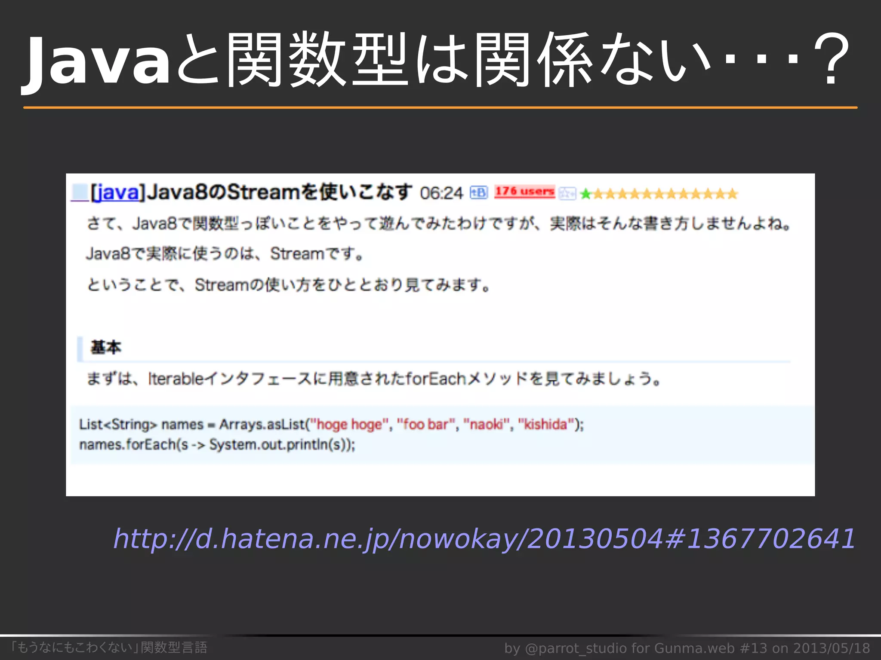The width and height of the screenshot is (881, 660).
Task: Click the footer credit by @parrot_studio
Action: point(687,648)
